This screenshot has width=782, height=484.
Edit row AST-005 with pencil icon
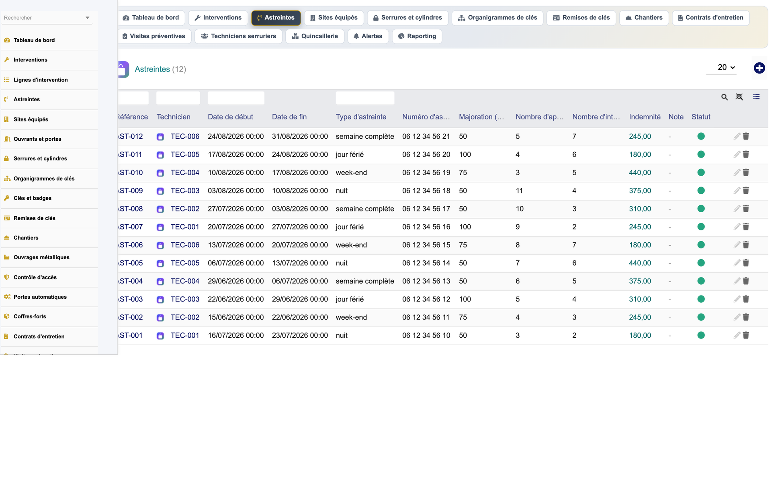[x=737, y=263]
